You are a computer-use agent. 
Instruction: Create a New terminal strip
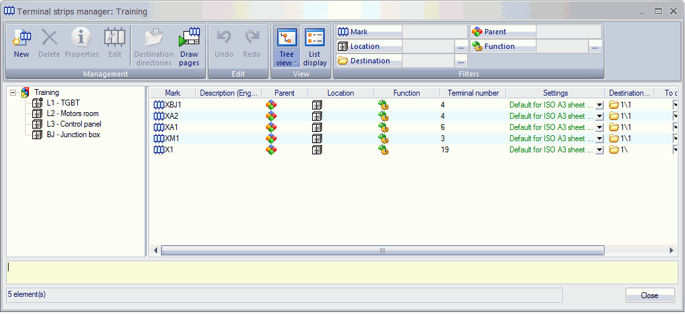point(21,44)
